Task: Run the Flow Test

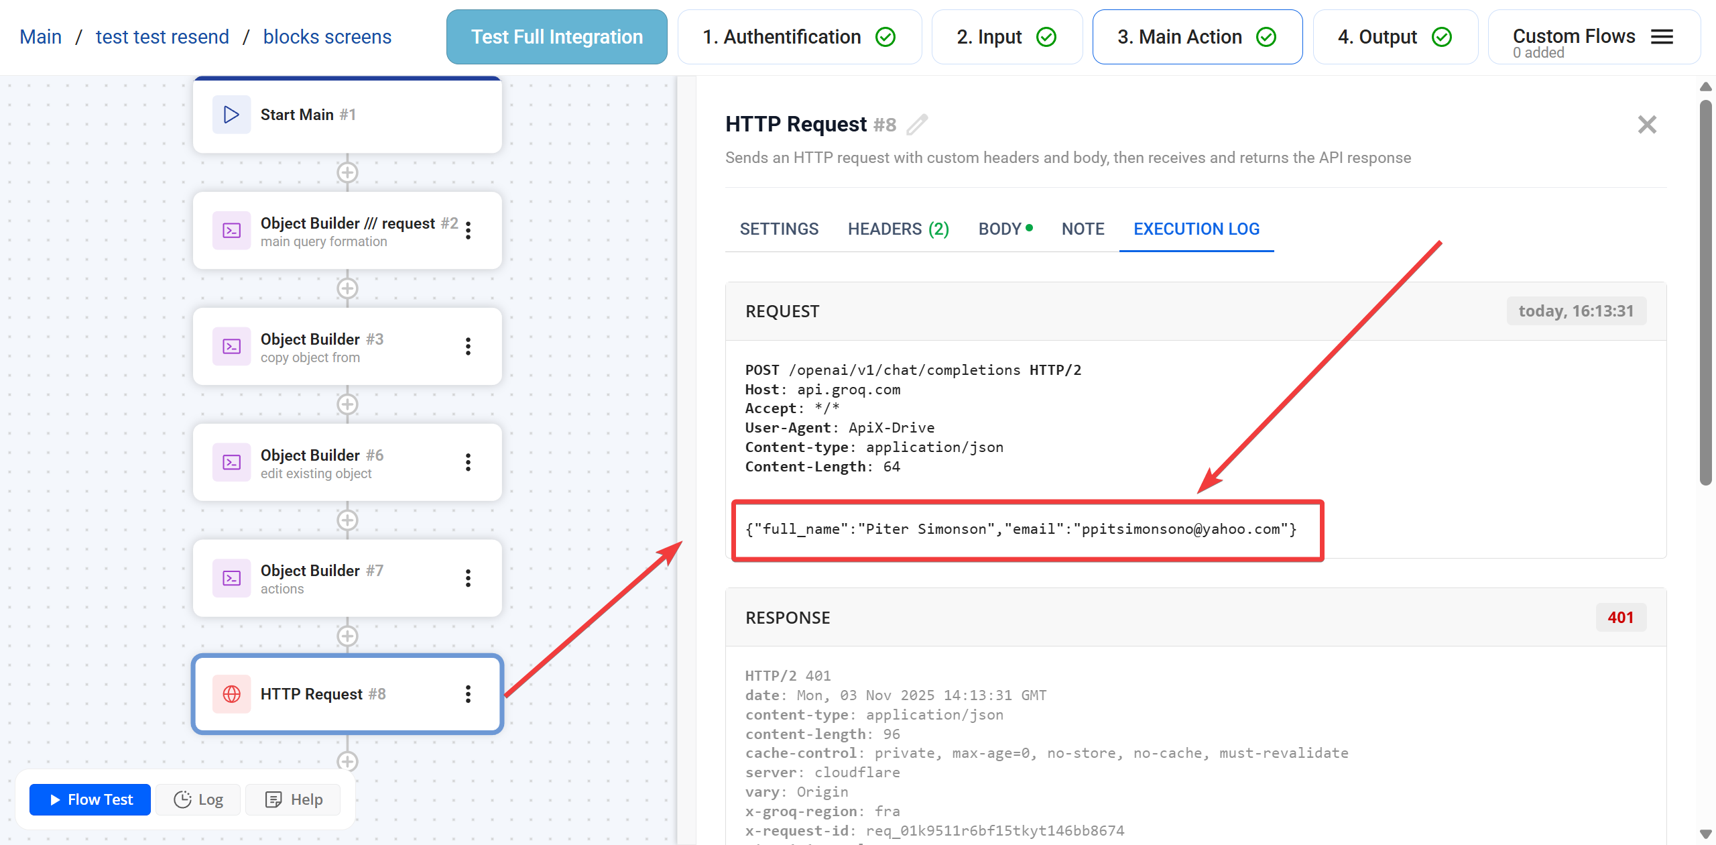Action: [x=89, y=799]
